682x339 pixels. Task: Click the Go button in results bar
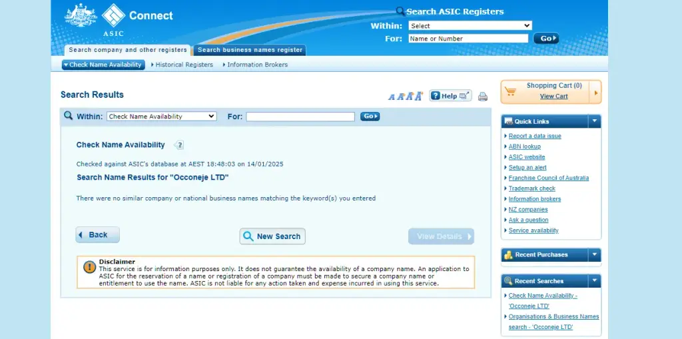[x=370, y=116]
